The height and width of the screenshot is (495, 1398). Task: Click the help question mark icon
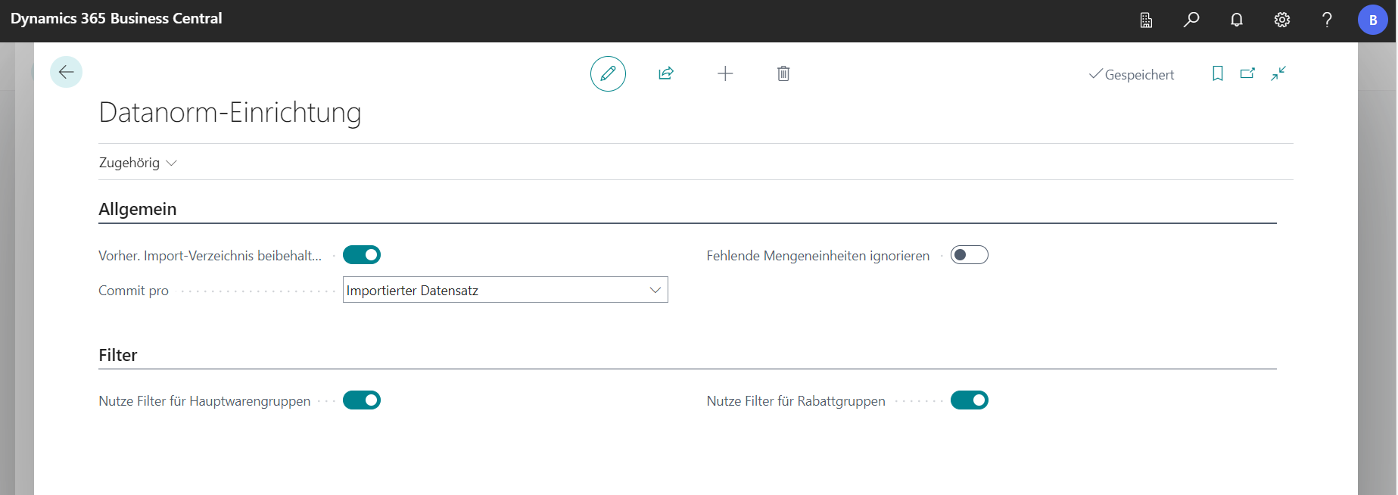click(1327, 20)
